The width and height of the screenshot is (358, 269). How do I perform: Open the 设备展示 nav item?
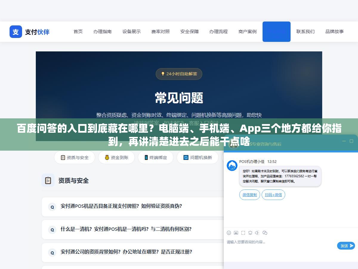tap(132, 31)
